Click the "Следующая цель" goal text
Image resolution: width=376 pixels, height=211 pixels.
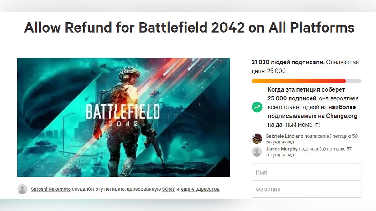tap(342, 62)
